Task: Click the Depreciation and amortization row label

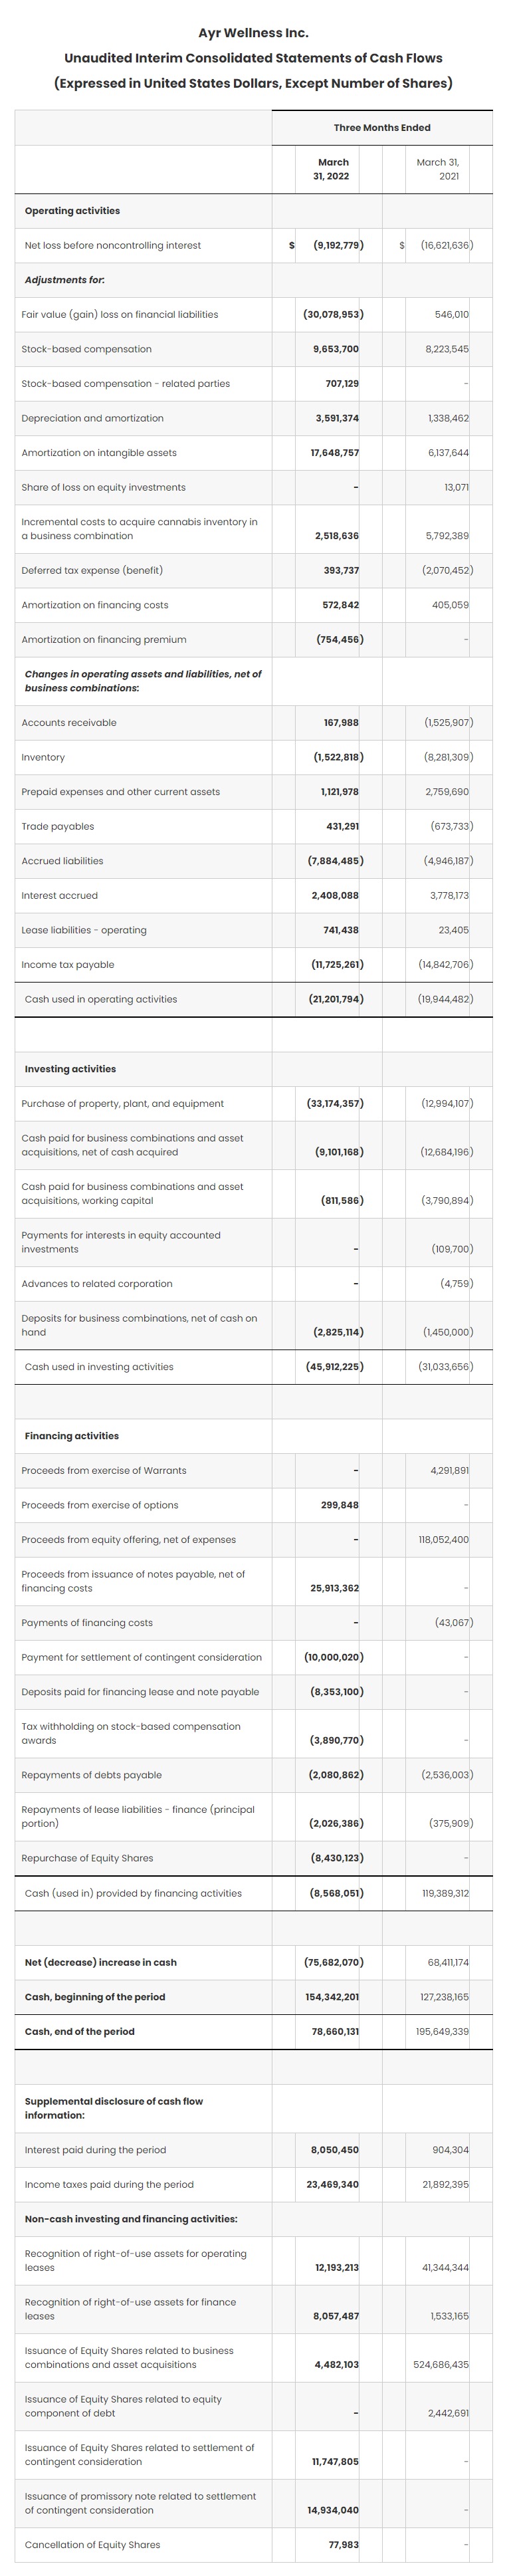Action: coord(92,418)
